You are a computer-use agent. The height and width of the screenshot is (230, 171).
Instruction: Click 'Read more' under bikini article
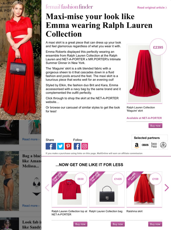point(31,206)
